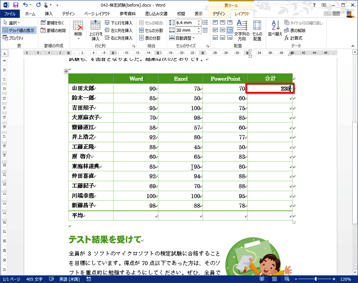Click the row height 6.4 mm field
This screenshot has height=283, width=358.
[186, 22]
